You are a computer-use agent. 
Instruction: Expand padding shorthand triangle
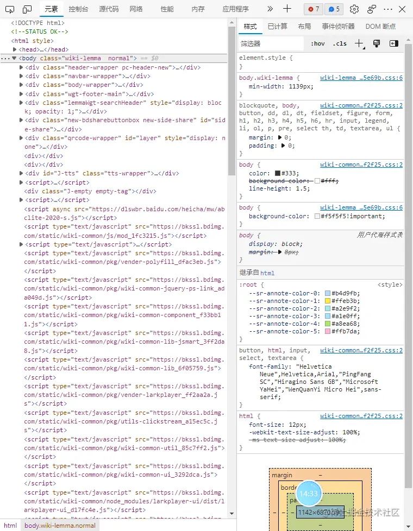coord(283,146)
